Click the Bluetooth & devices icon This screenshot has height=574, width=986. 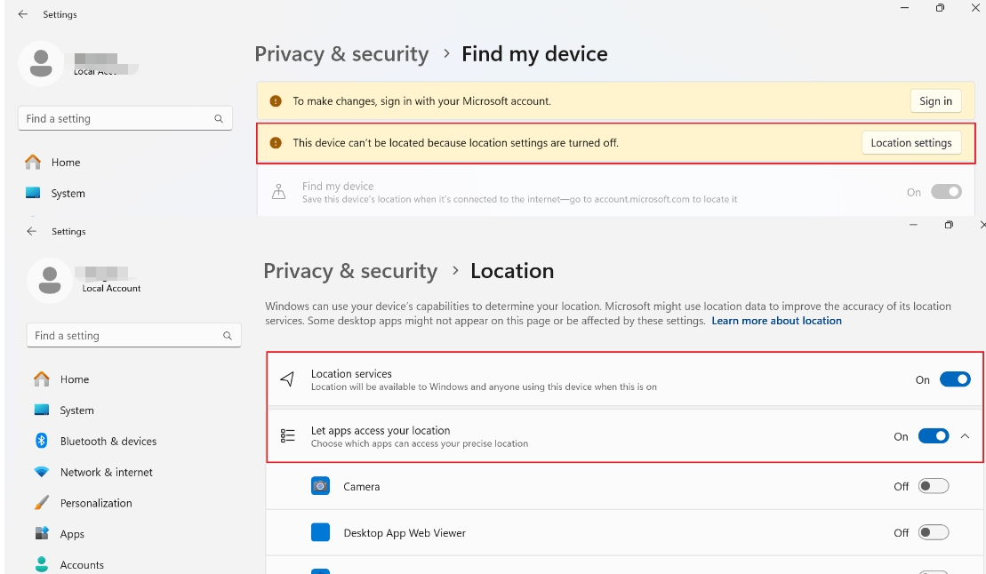click(42, 441)
